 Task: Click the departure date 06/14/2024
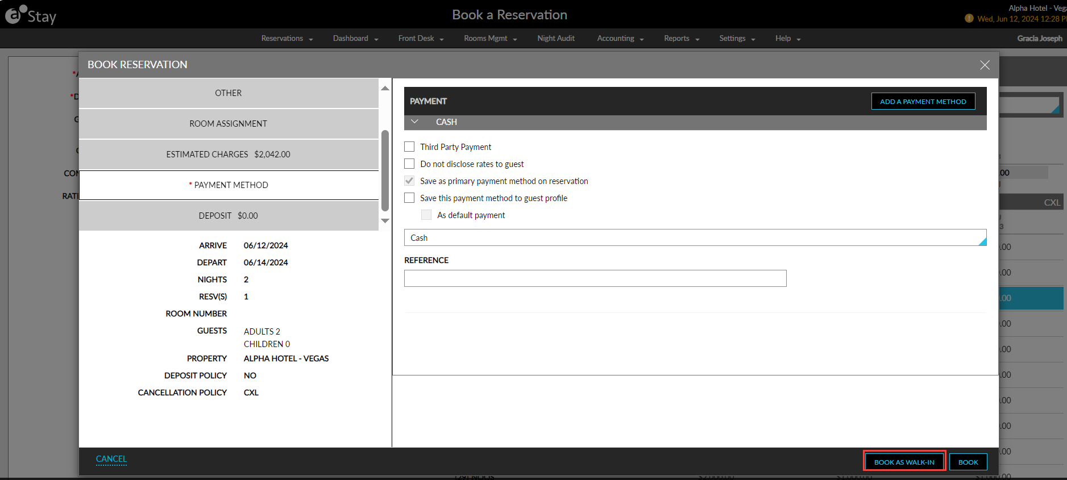coord(266,262)
